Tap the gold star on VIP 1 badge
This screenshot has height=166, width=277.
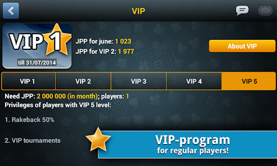57,40
